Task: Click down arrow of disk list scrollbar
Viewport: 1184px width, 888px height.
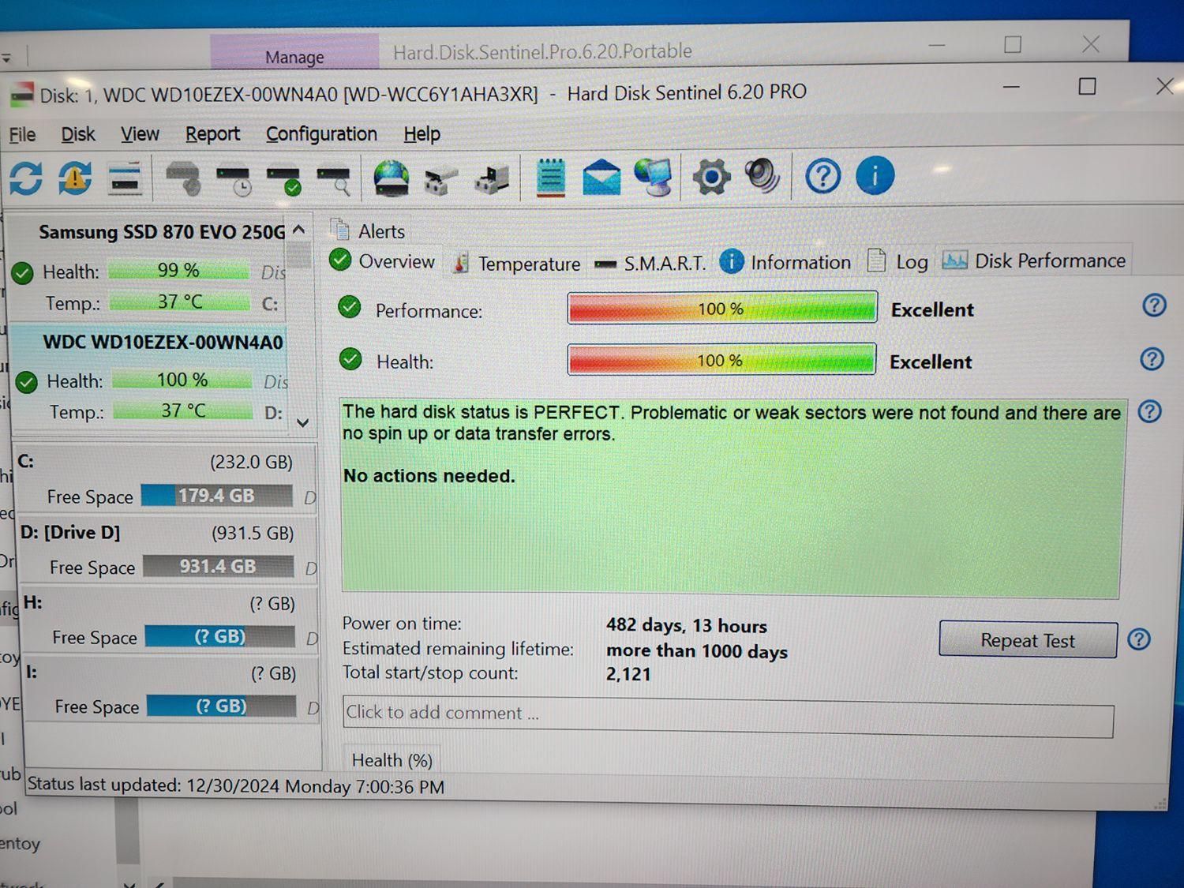Action: [302, 423]
